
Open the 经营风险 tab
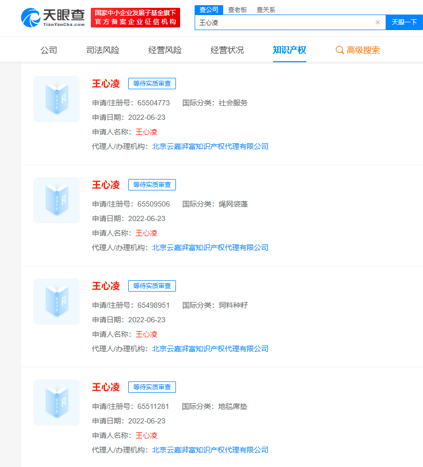point(165,50)
